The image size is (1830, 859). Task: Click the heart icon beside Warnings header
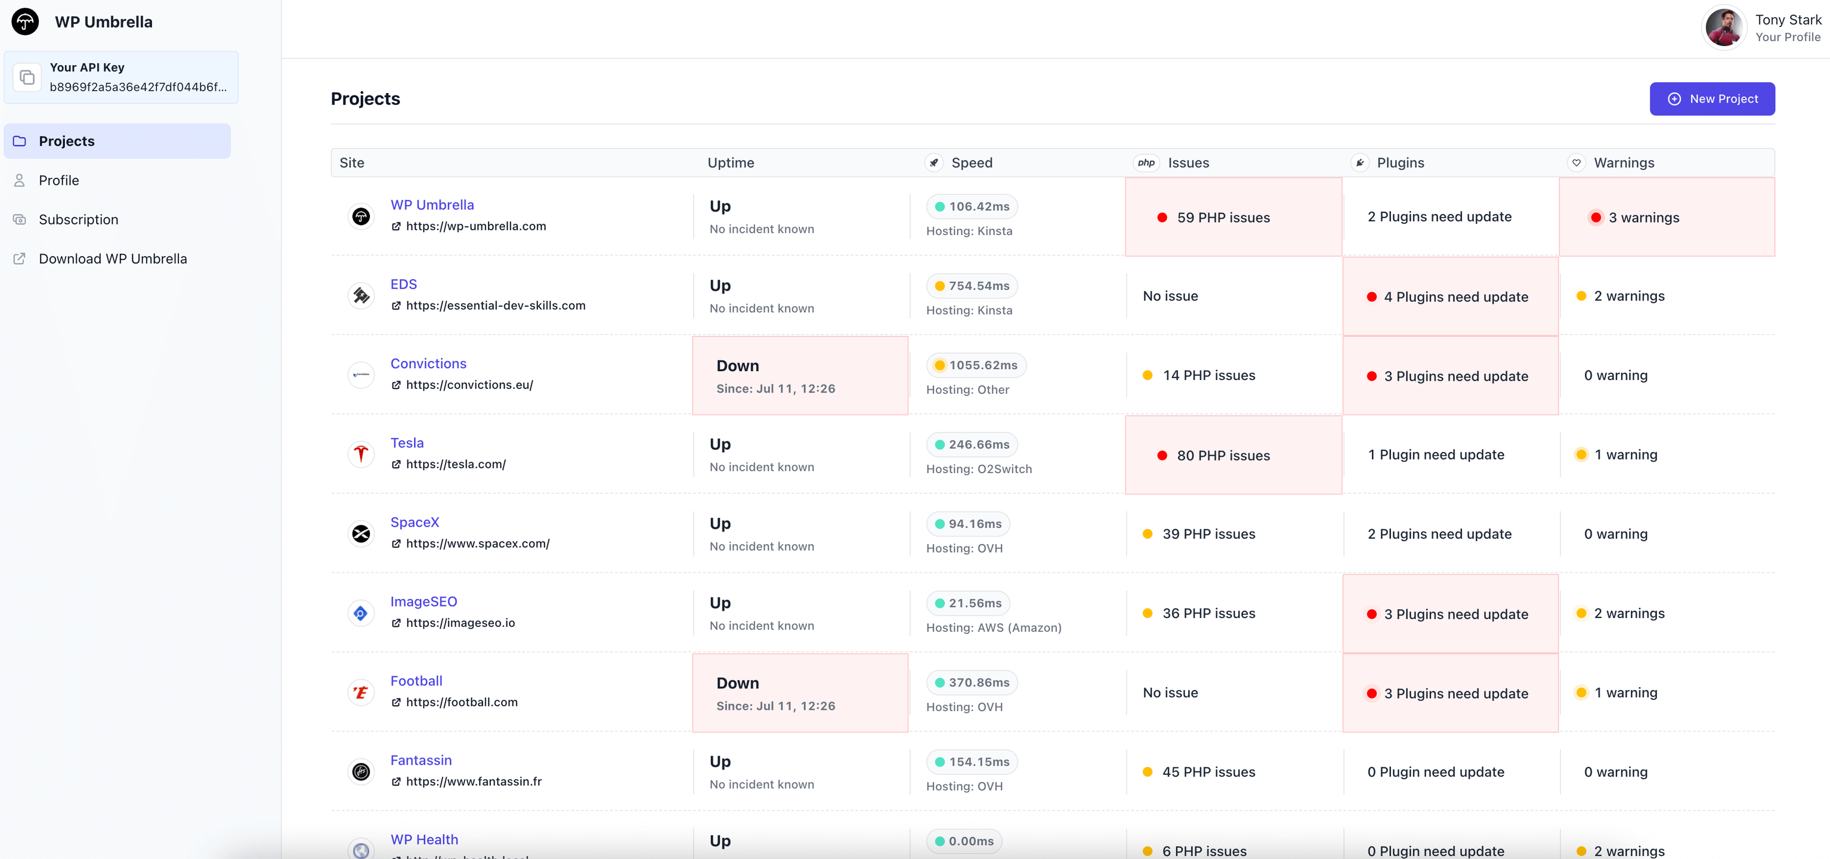[1576, 163]
